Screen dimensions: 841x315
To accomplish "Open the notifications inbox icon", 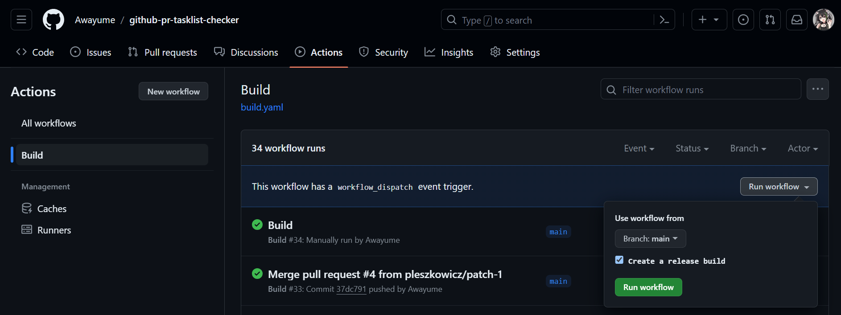I will 797,20.
